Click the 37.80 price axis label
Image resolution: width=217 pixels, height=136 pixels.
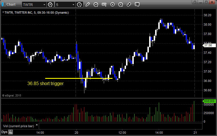[208, 34]
